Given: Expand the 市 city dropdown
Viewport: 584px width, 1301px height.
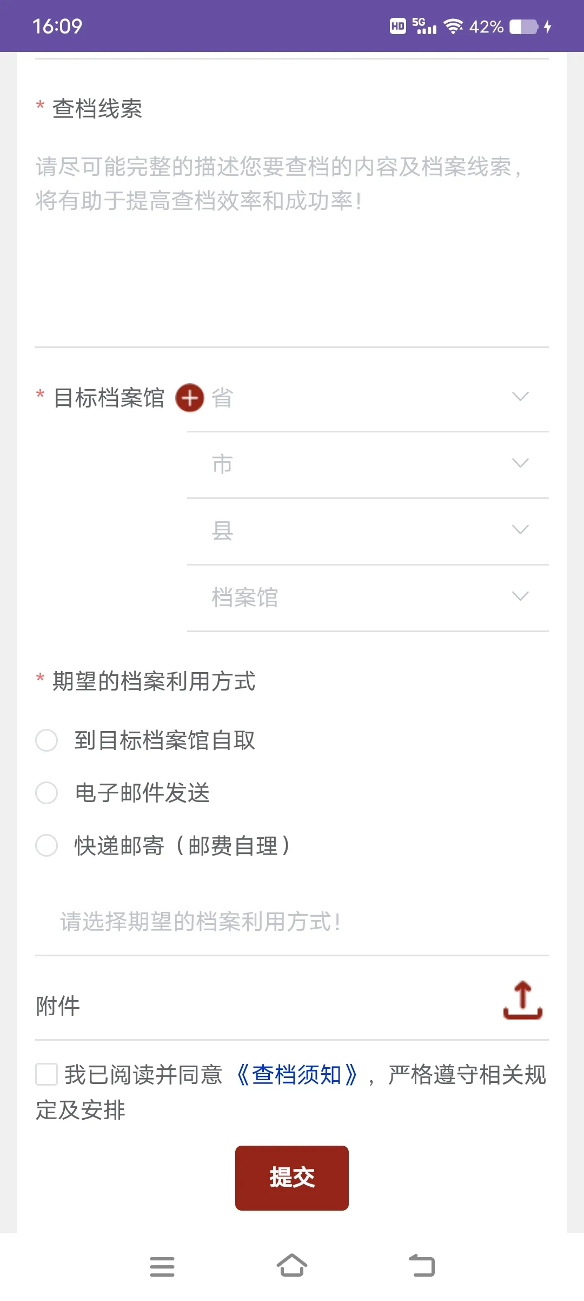Looking at the screenshot, I should [368, 464].
